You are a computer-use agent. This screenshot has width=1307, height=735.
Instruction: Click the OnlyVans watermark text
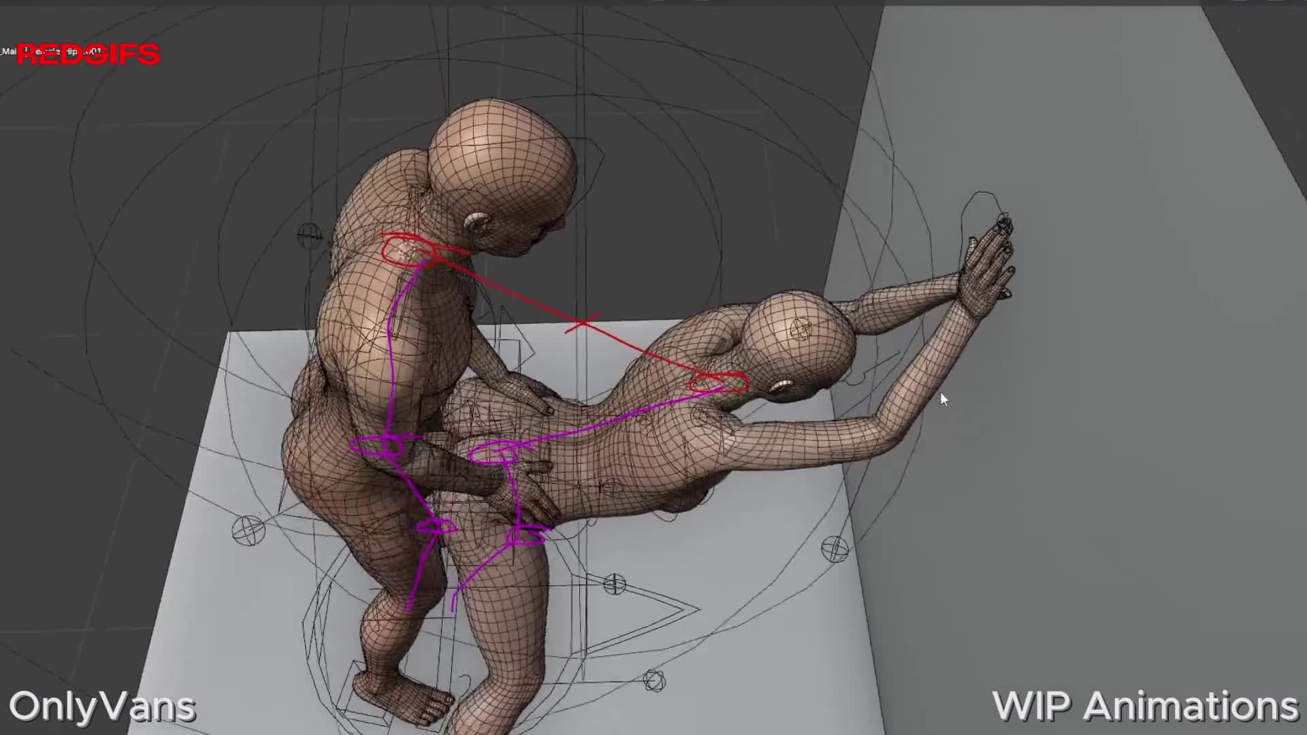click(x=102, y=706)
